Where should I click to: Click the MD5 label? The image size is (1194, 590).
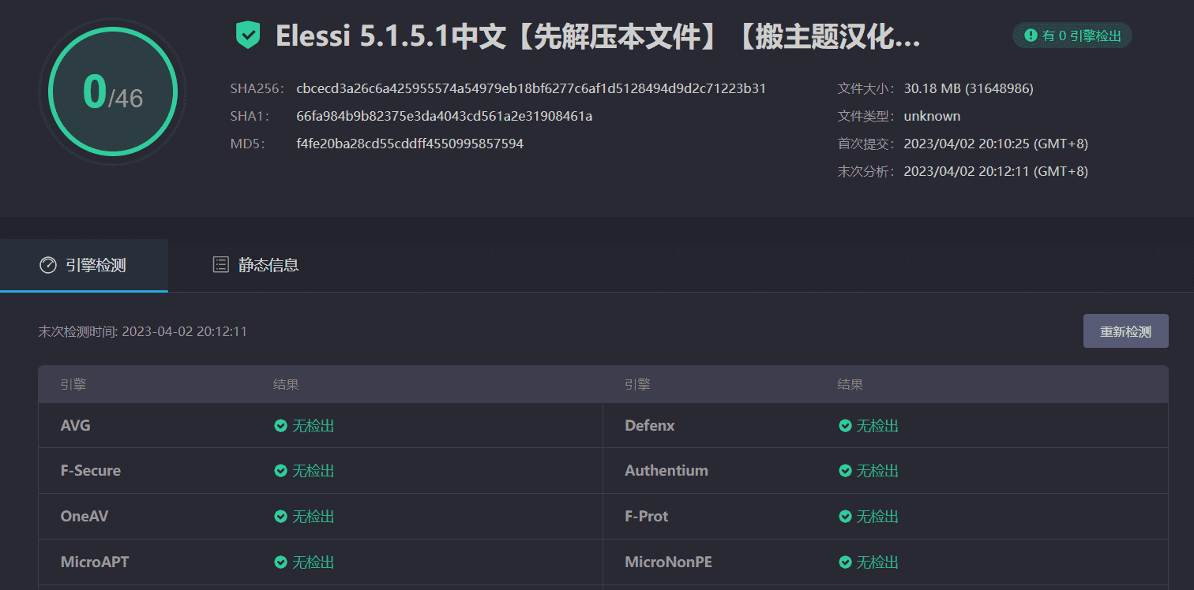[248, 144]
